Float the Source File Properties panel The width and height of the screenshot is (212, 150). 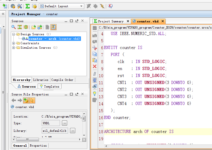pos(77,94)
